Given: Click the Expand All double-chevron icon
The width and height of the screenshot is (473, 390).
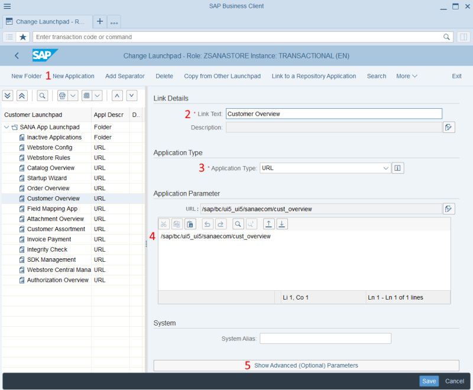Looking at the screenshot, I should (8, 95).
